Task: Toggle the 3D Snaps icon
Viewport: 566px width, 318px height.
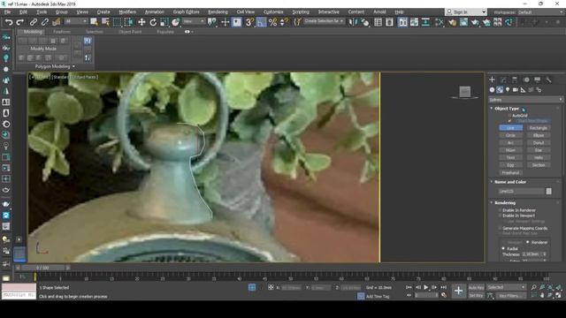Action: pos(249,22)
